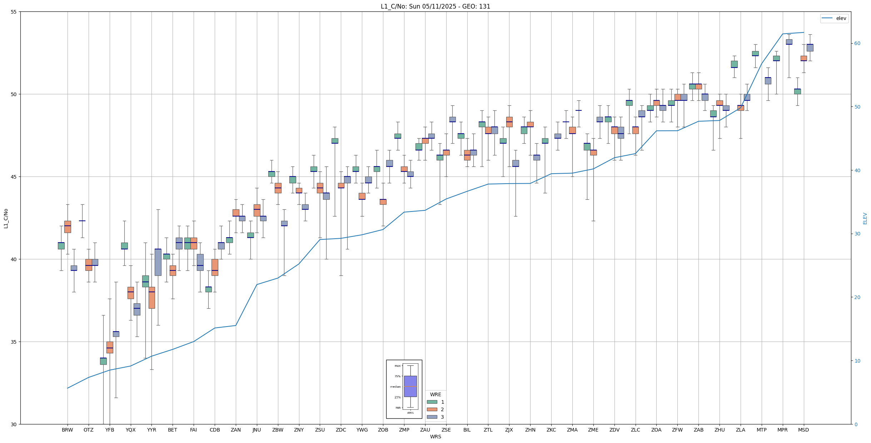Click the 60 tick on right elevation axis
Screen dimensions: 871x443
(857, 44)
